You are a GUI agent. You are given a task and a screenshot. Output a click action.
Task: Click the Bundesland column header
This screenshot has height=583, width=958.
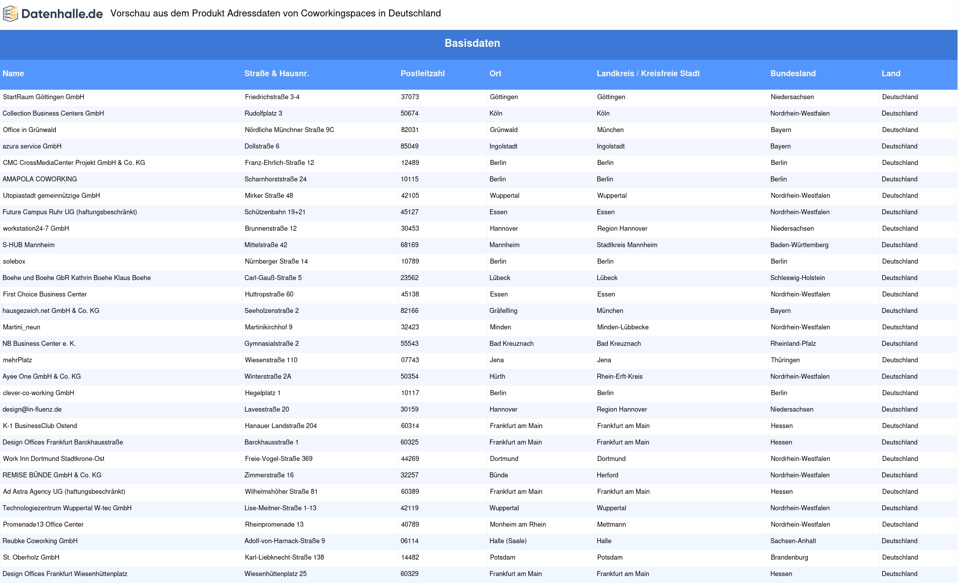coord(793,74)
